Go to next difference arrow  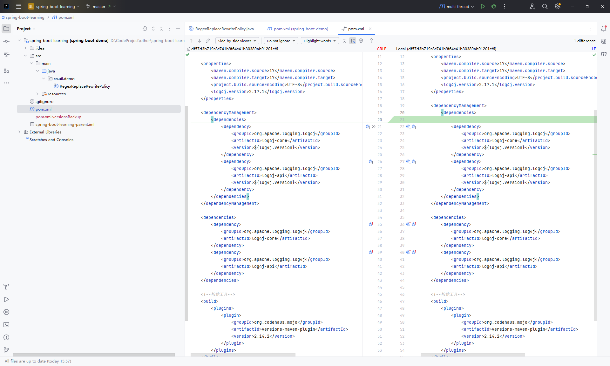(200, 41)
